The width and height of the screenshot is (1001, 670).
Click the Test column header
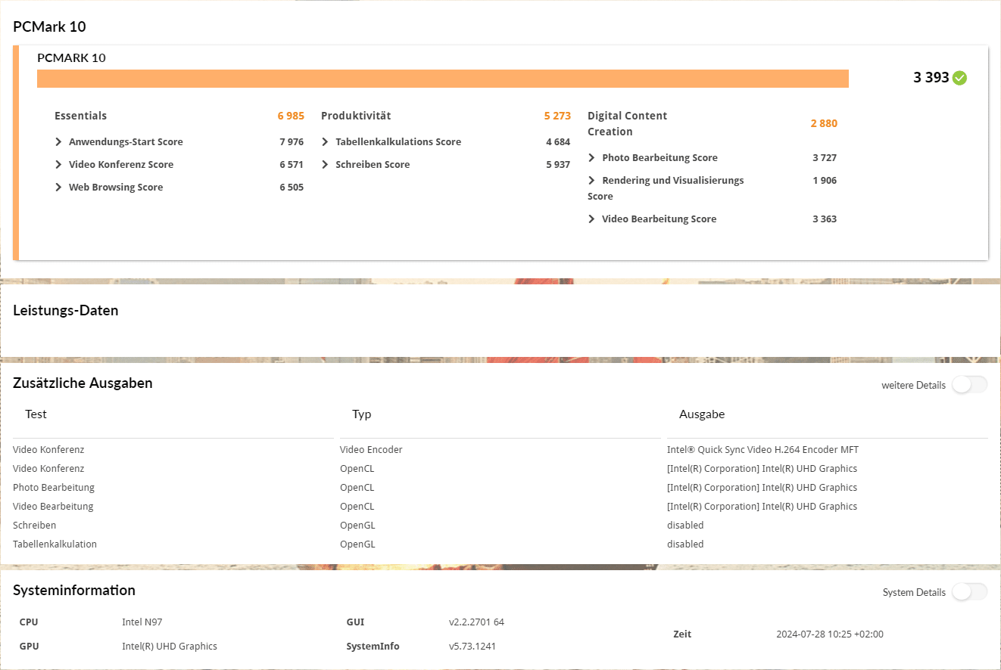pos(36,414)
